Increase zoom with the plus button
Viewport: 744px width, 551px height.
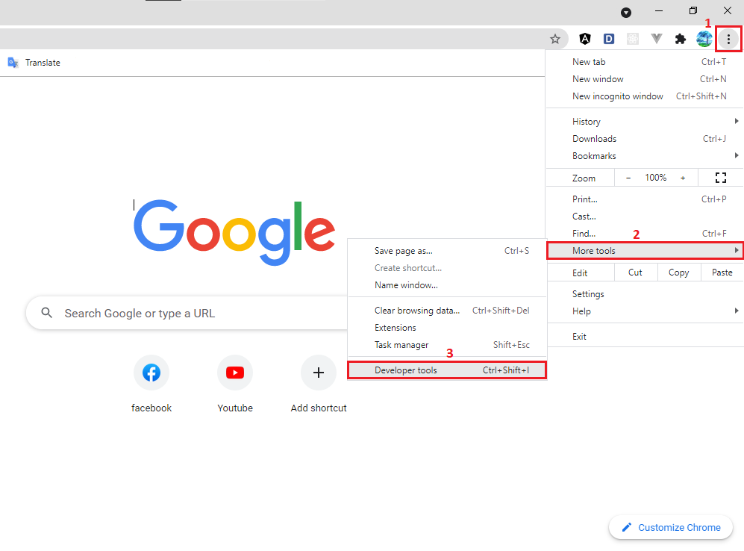683,178
